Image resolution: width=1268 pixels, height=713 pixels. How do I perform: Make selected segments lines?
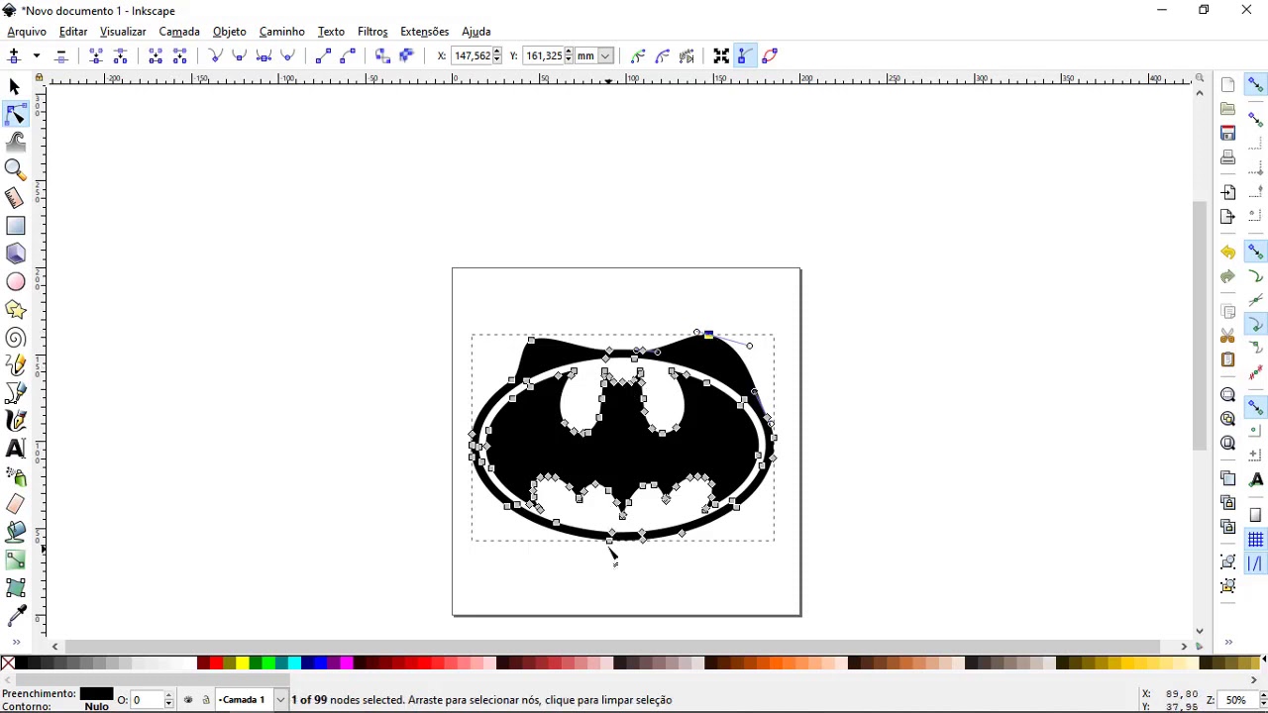(323, 55)
